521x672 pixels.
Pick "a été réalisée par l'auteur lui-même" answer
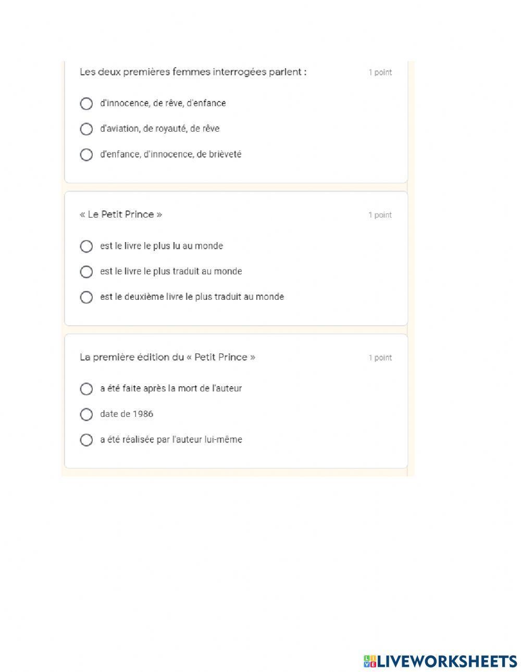pos(86,440)
